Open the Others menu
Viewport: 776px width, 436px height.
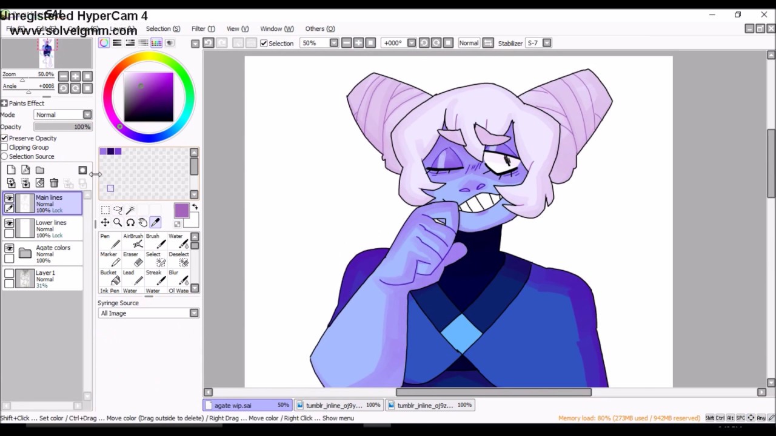(x=320, y=28)
